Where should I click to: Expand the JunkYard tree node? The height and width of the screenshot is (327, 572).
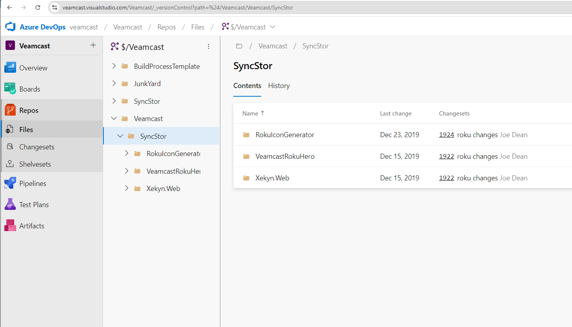click(x=114, y=83)
